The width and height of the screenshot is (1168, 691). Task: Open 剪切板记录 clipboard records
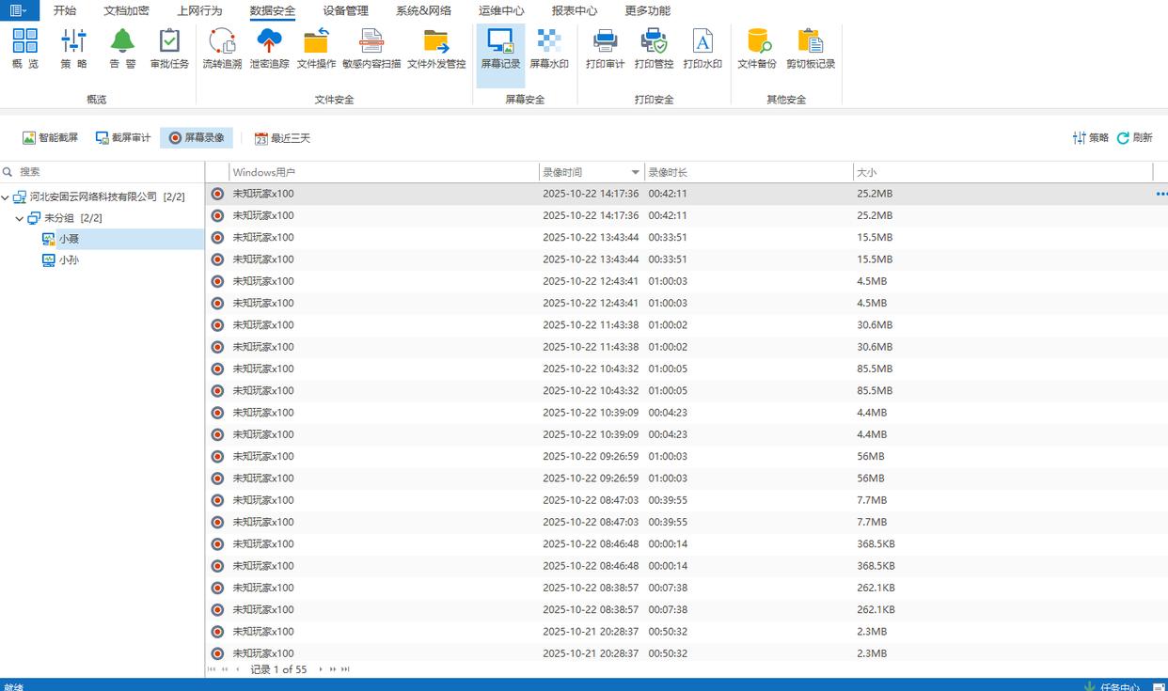pos(810,49)
